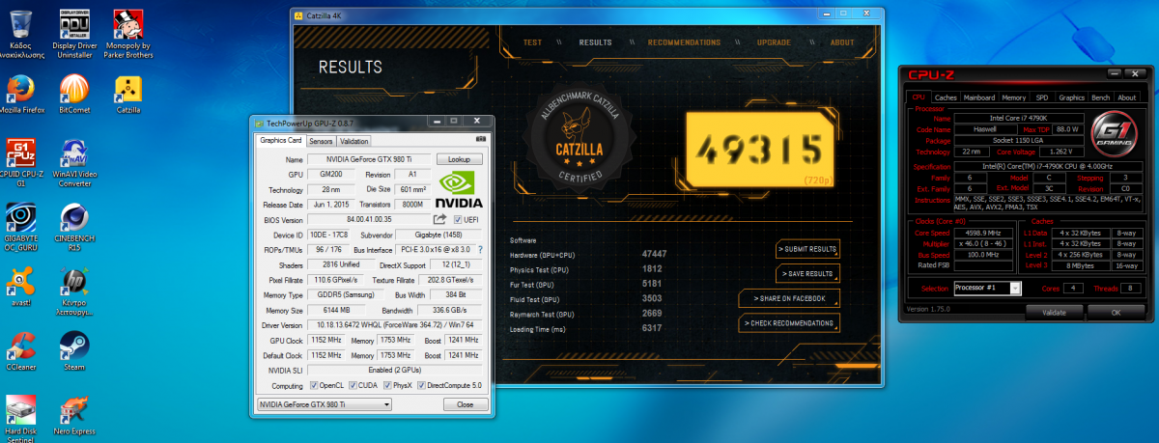1159x443 pixels.
Task: Open the HP support center desktop icon
Action: [75, 292]
